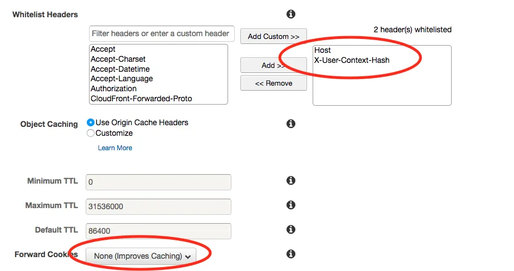The width and height of the screenshot is (514, 271).
Task: Click the Add Custom >> button
Action: [273, 36]
